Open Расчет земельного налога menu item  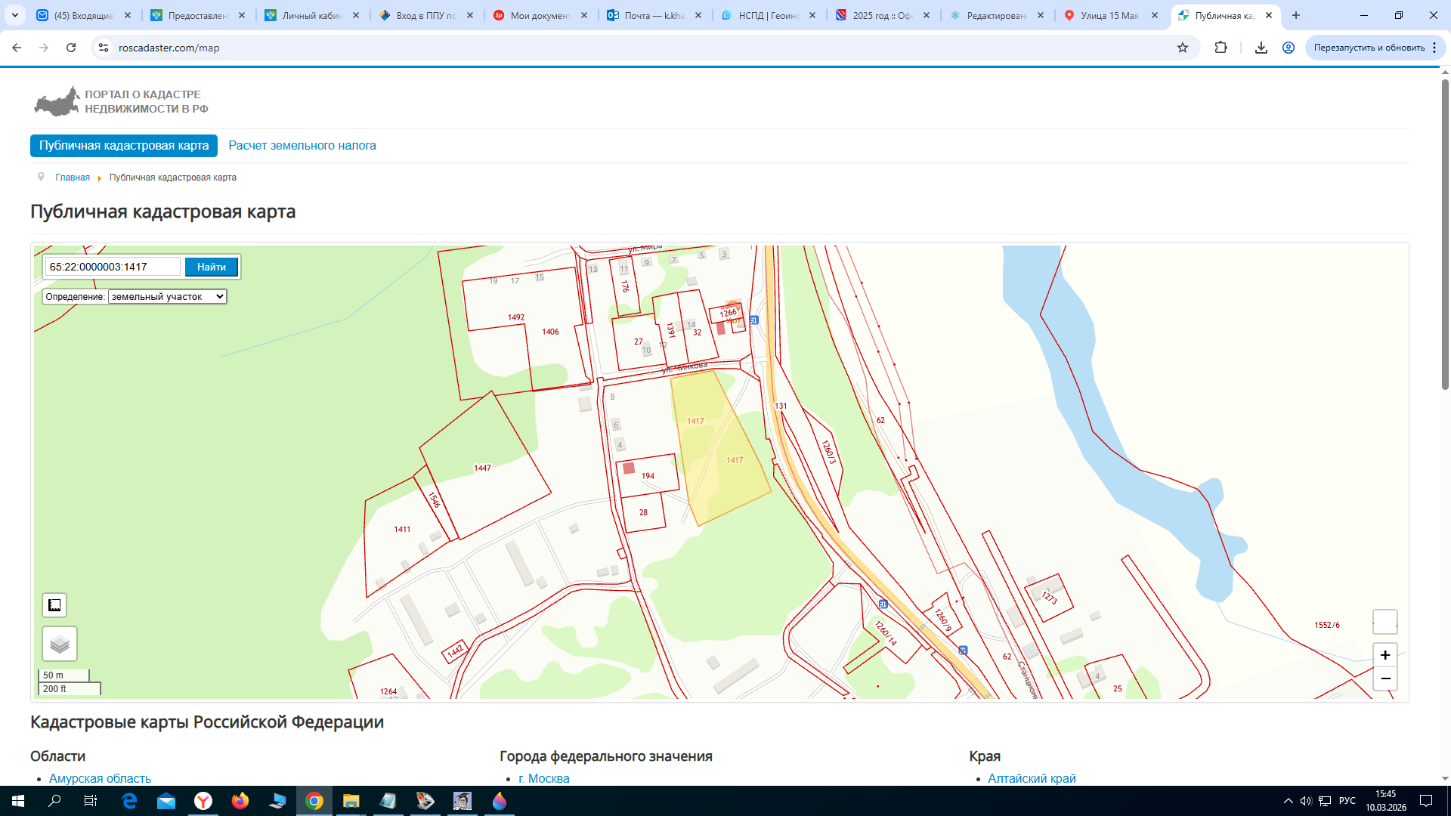point(302,146)
